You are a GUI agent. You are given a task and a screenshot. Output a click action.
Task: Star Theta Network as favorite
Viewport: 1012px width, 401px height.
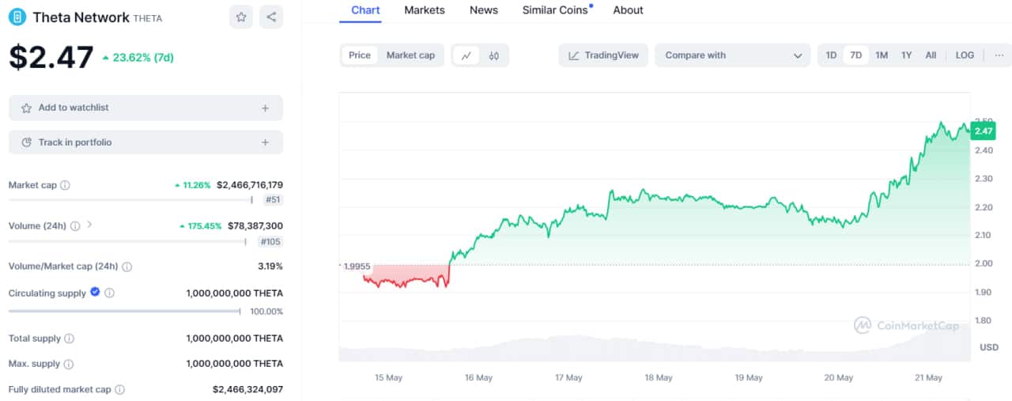coord(241,17)
